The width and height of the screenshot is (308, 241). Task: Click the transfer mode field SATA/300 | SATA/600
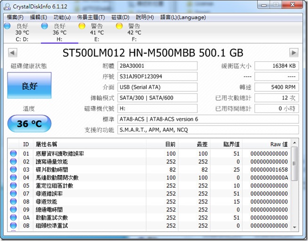click(157, 98)
